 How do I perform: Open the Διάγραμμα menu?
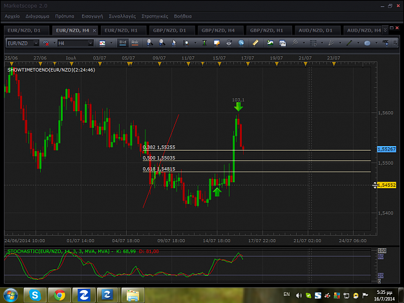tap(37, 16)
